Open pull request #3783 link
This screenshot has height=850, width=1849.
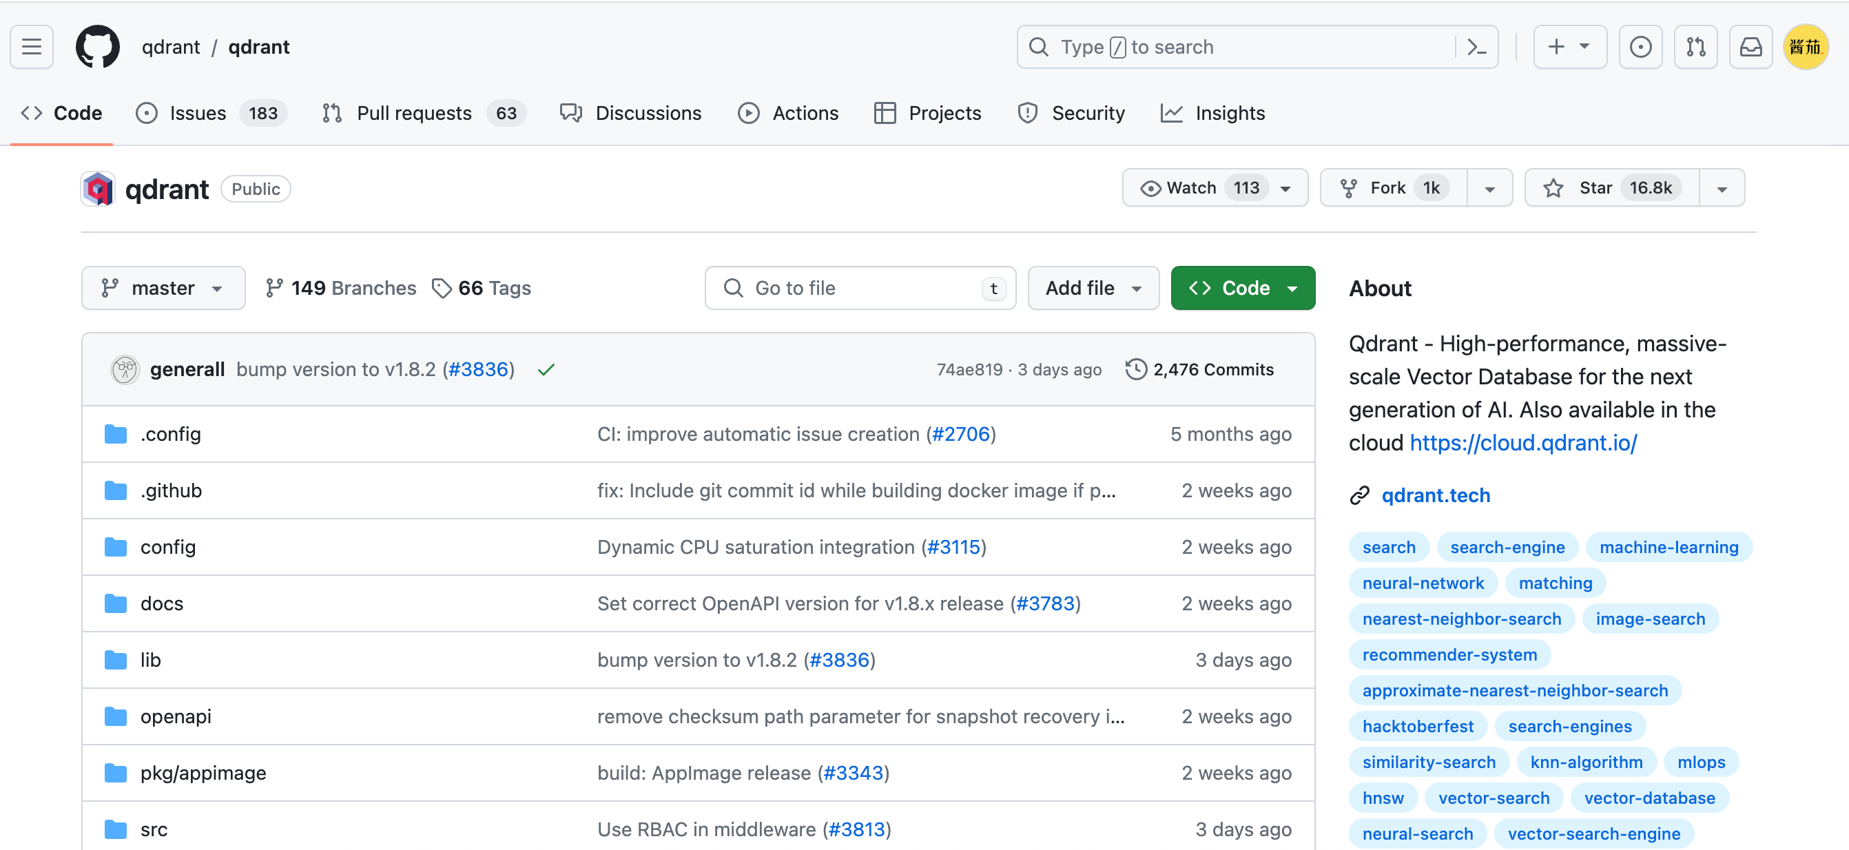(x=1045, y=604)
